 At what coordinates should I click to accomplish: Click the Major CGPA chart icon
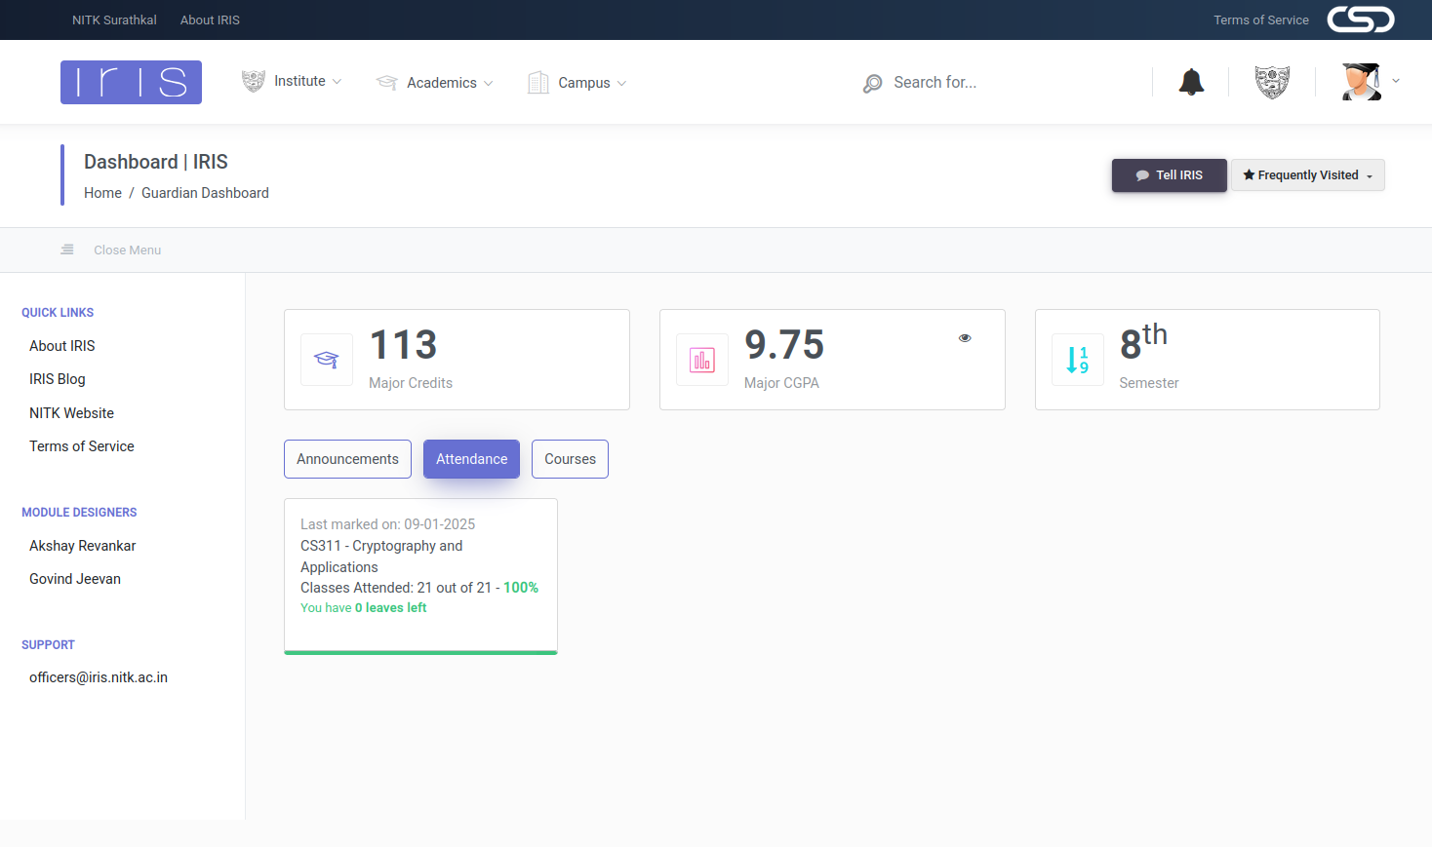702,360
